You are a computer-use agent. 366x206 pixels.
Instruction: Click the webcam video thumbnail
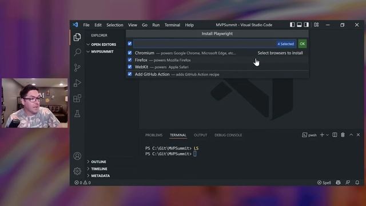[35, 103]
